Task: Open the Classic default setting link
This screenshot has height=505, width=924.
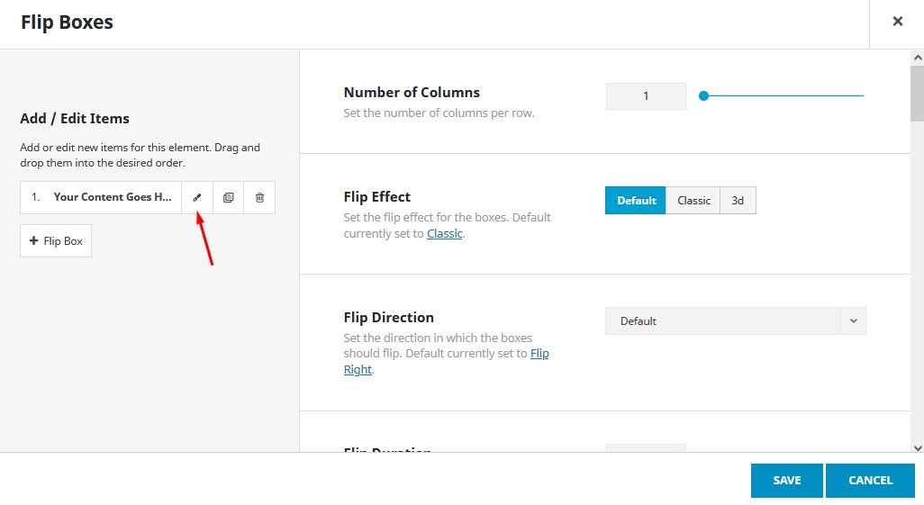Action: point(444,234)
